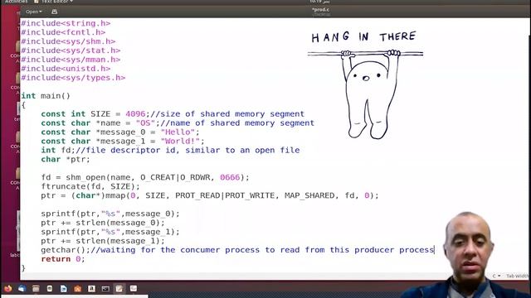Open the Tab Width dropdown in status bar

[x=518, y=276]
